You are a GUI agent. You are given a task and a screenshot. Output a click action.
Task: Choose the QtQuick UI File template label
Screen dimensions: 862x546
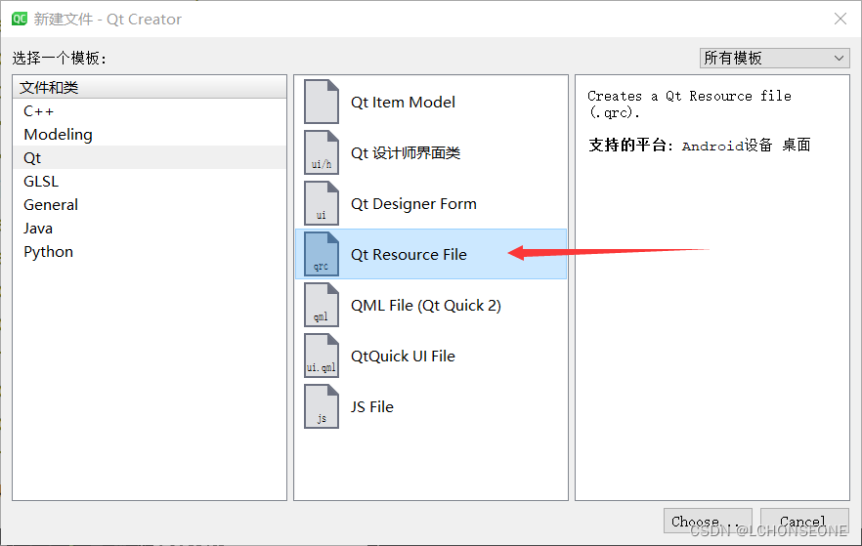tap(403, 356)
